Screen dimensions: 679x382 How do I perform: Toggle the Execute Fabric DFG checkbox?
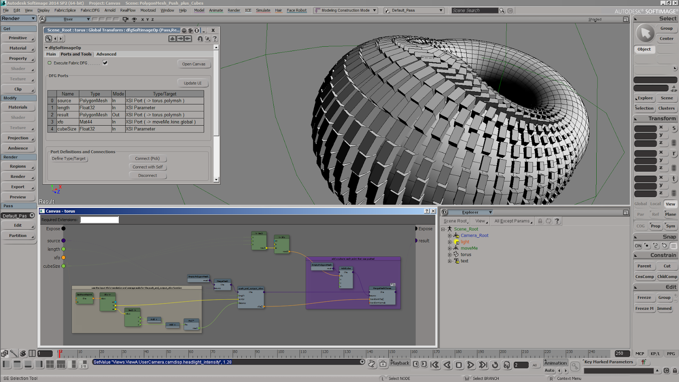(105, 63)
